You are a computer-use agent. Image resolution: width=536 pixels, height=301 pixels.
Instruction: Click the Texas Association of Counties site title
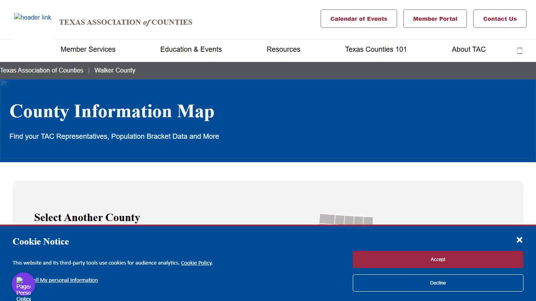click(126, 22)
